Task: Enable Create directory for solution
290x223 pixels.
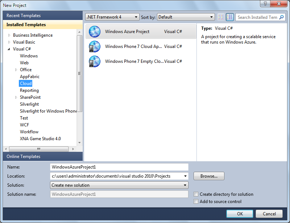Action: (196, 194)
